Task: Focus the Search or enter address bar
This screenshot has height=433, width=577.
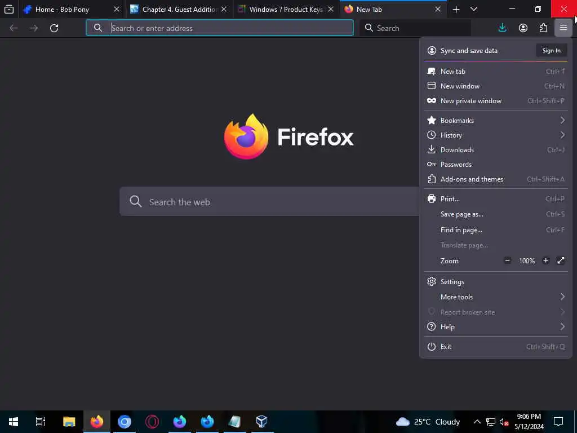Action: click(x=220, y=28)
